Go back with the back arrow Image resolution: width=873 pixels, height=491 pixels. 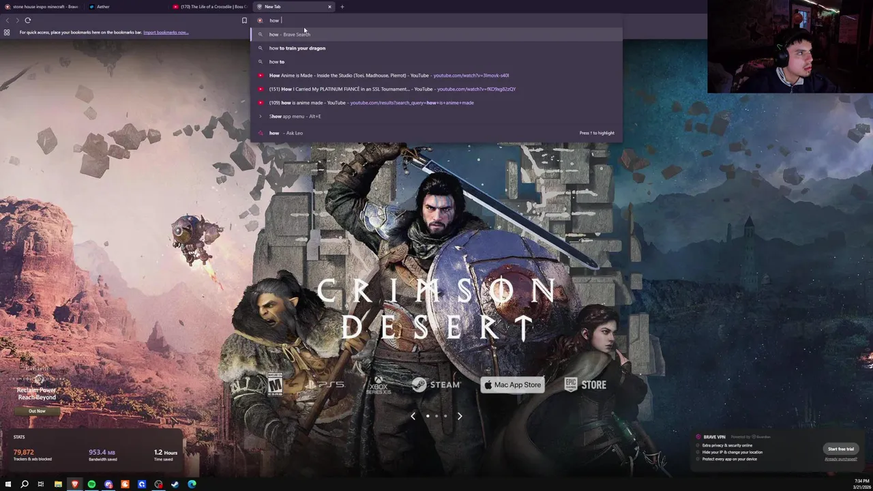8,20
